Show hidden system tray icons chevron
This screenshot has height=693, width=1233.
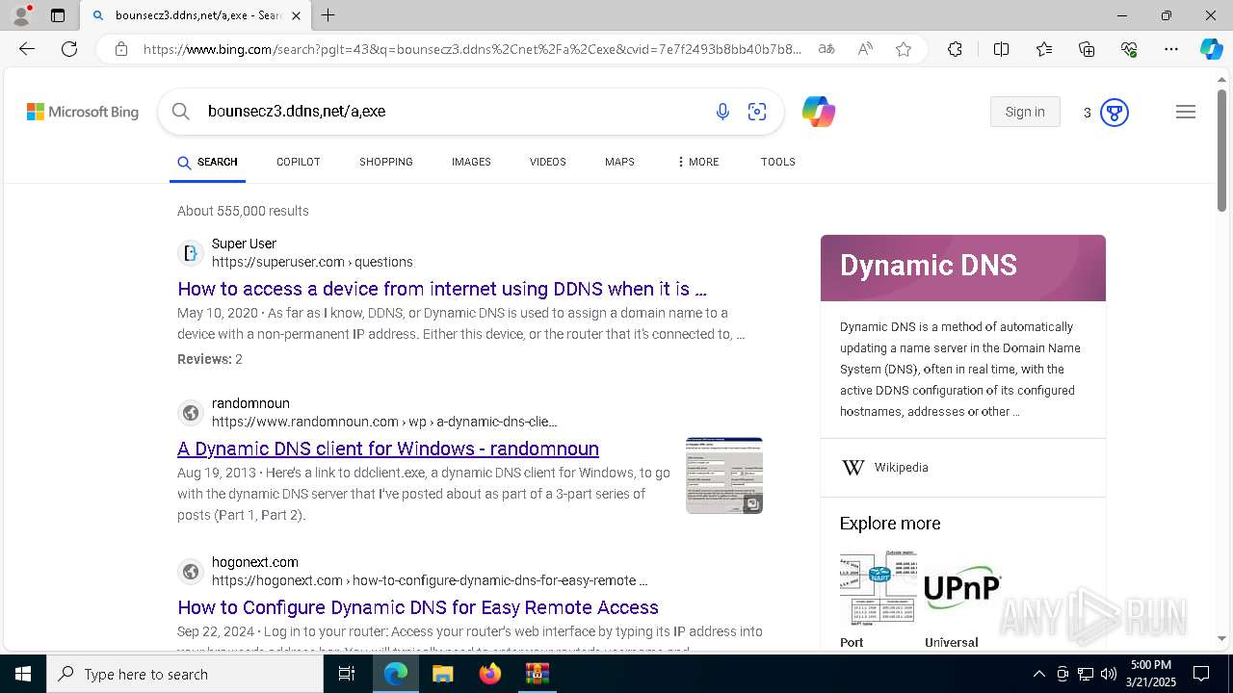(1038, 674)
